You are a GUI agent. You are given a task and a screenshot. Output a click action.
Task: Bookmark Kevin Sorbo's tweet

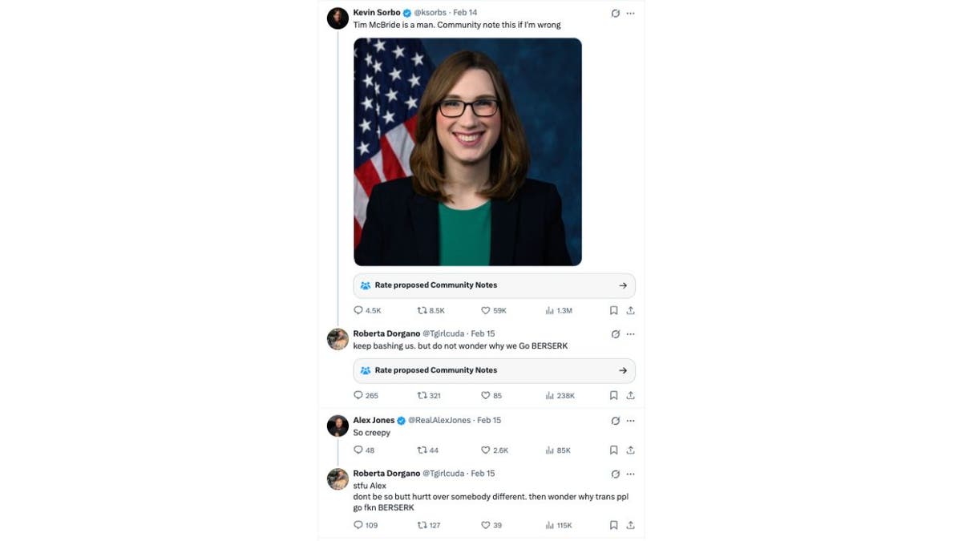pyautogui.click(x=613, y=310)
